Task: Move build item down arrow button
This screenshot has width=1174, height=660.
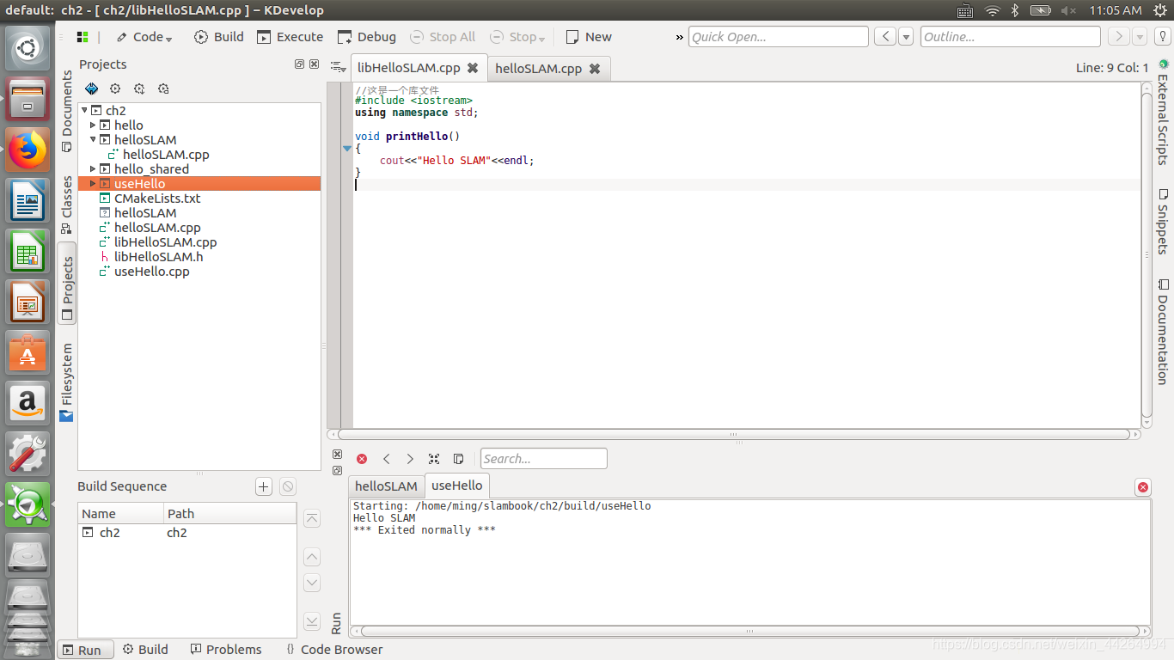Action: (312, 583)
